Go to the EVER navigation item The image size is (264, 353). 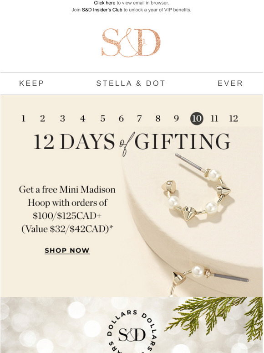230,83
